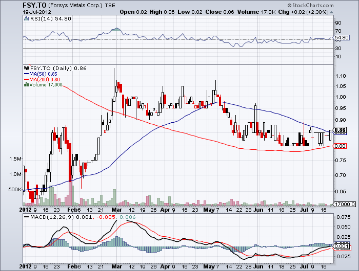Click the RSI(14) 54.80 legend label
This screenshot has height=271, width=359.
[x=51, y=19]
